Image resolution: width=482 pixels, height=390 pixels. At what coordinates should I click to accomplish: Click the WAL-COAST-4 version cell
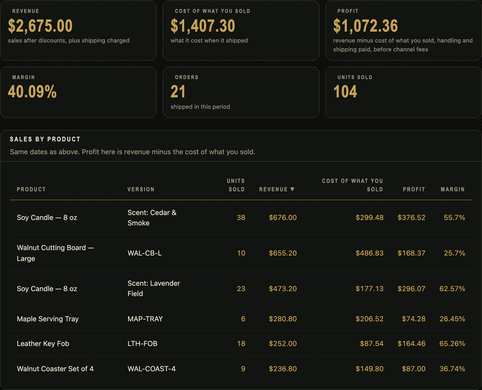tap(152, 369)
